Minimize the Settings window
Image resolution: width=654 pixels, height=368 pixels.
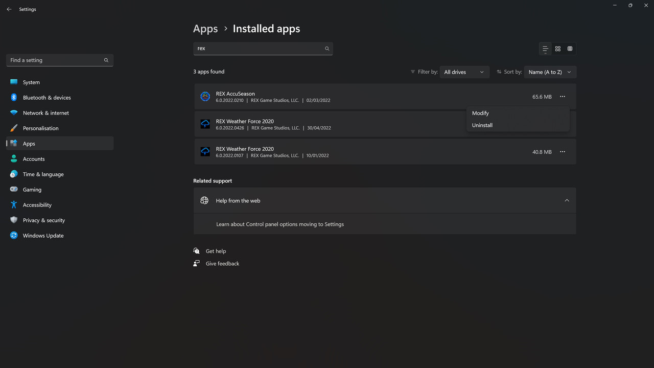click(x=614, y=5)
